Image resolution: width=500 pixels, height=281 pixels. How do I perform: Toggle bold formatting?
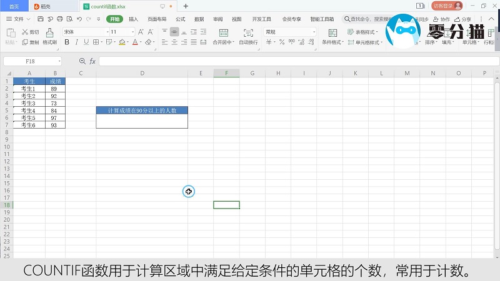click(67, 42)
